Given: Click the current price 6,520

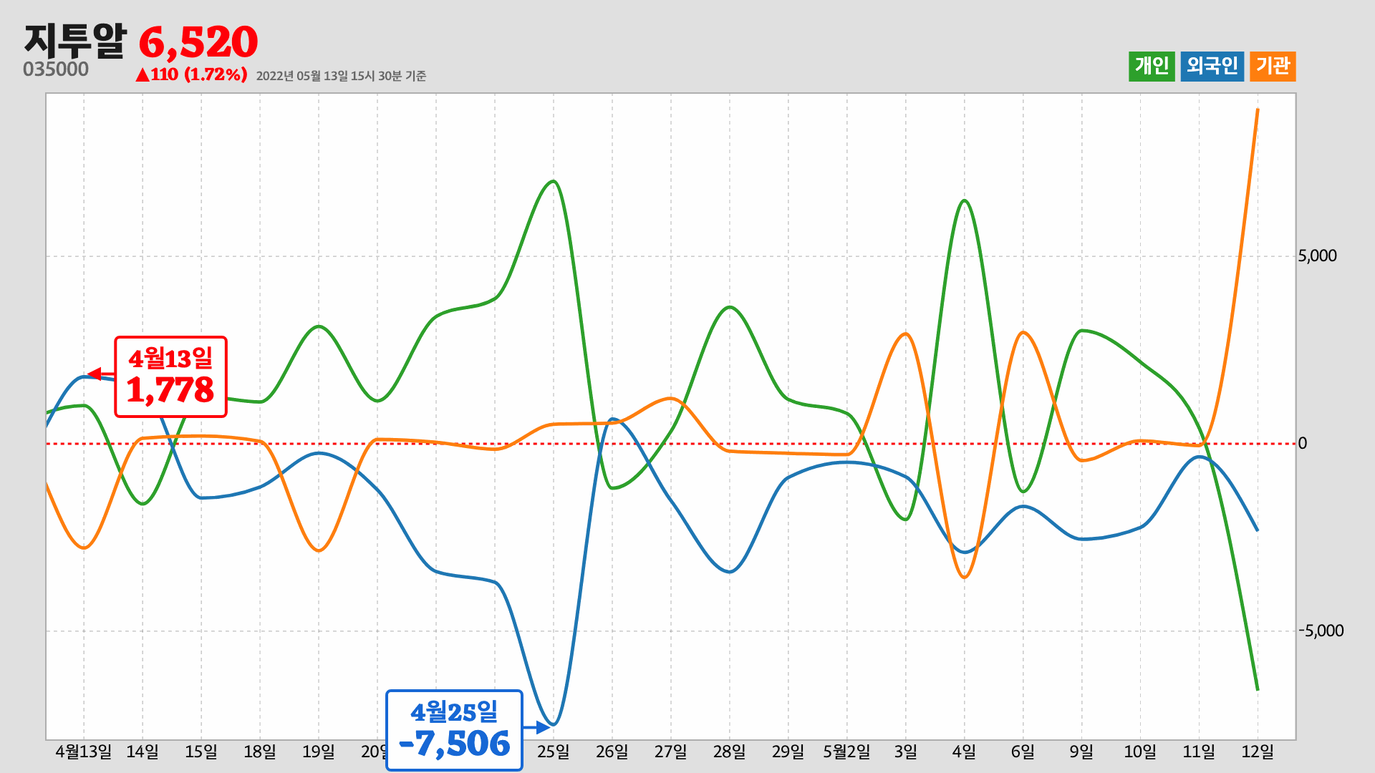Looking at the screenshot, I should [198, 42].
